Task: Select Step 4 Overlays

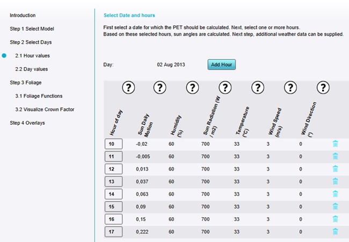Action: pos(27,123)
